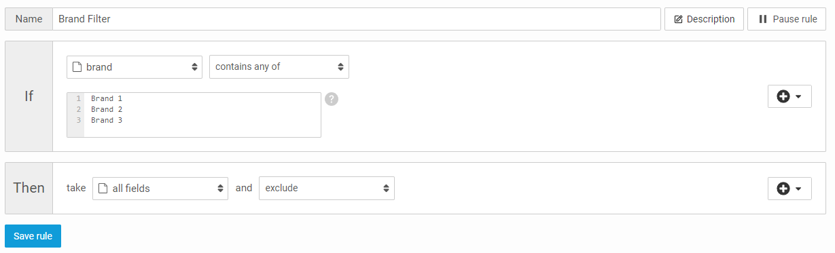
Task: Click the caret arrow beside the If plus button
Action: pyautogui.click(x=798, y=97)
